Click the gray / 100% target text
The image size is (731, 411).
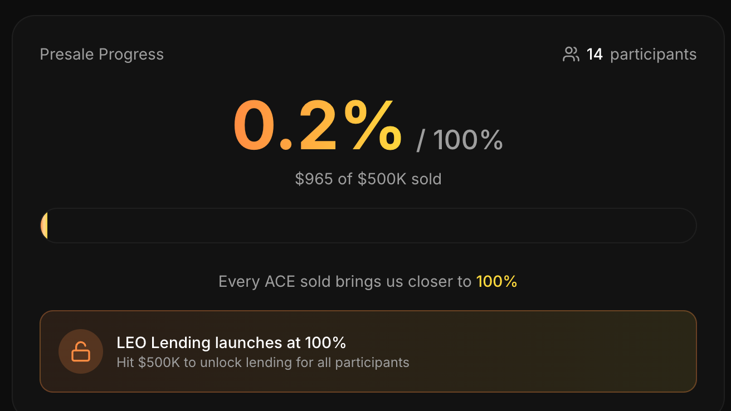(x=460, y=140)
